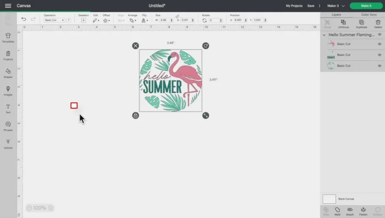Click the Canvas title
Viewport: 385px width, 218px height.
24,5
